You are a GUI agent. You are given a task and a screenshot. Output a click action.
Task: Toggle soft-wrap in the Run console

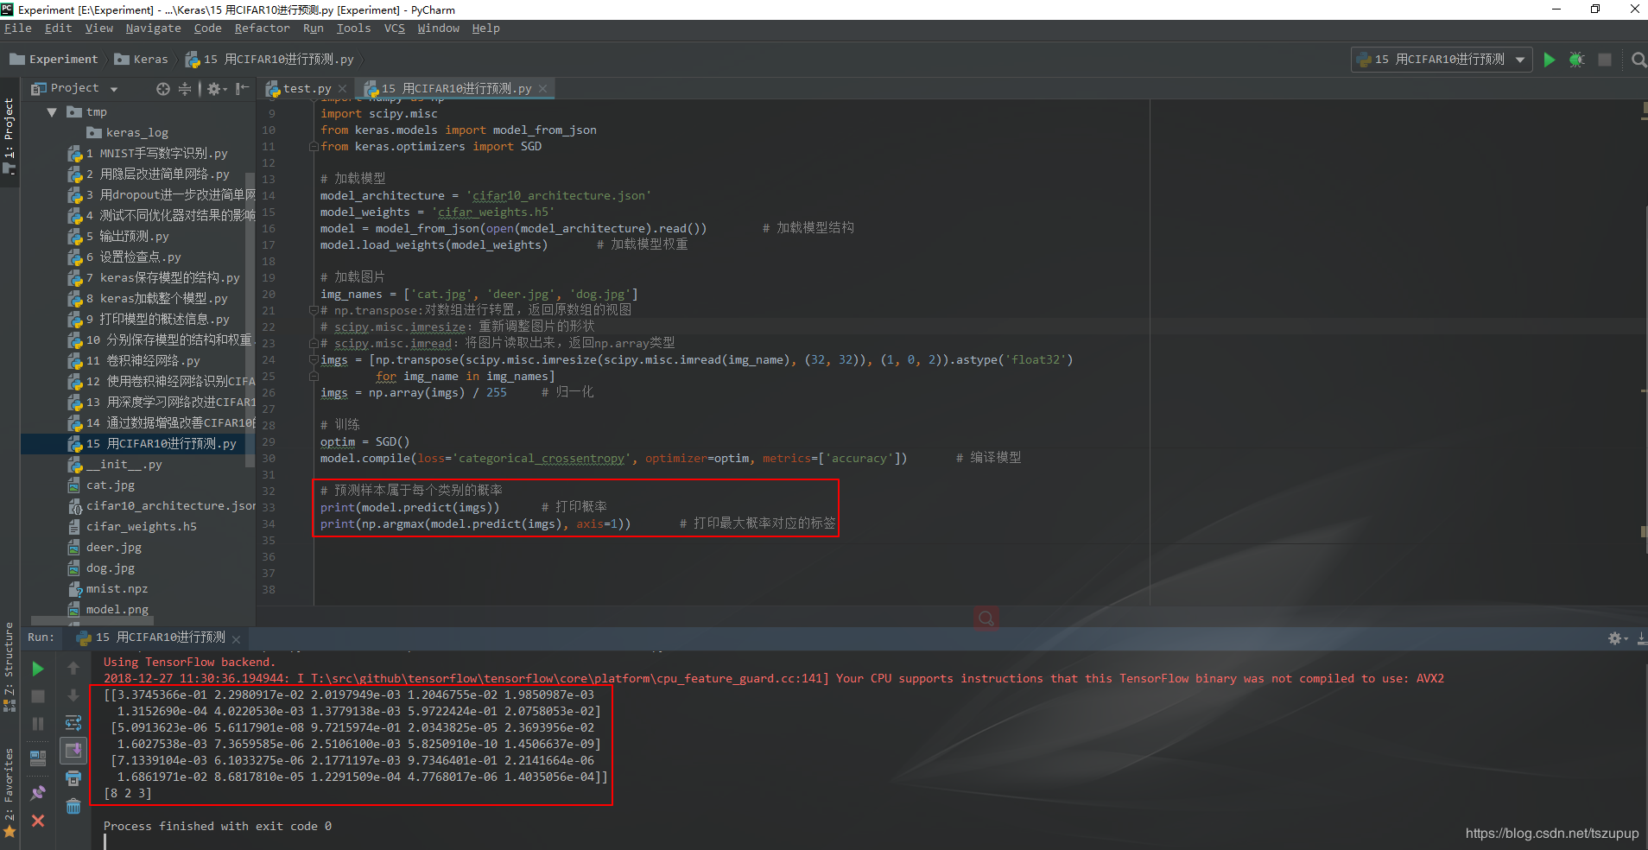pyautogui.click(x=73, y=723)
